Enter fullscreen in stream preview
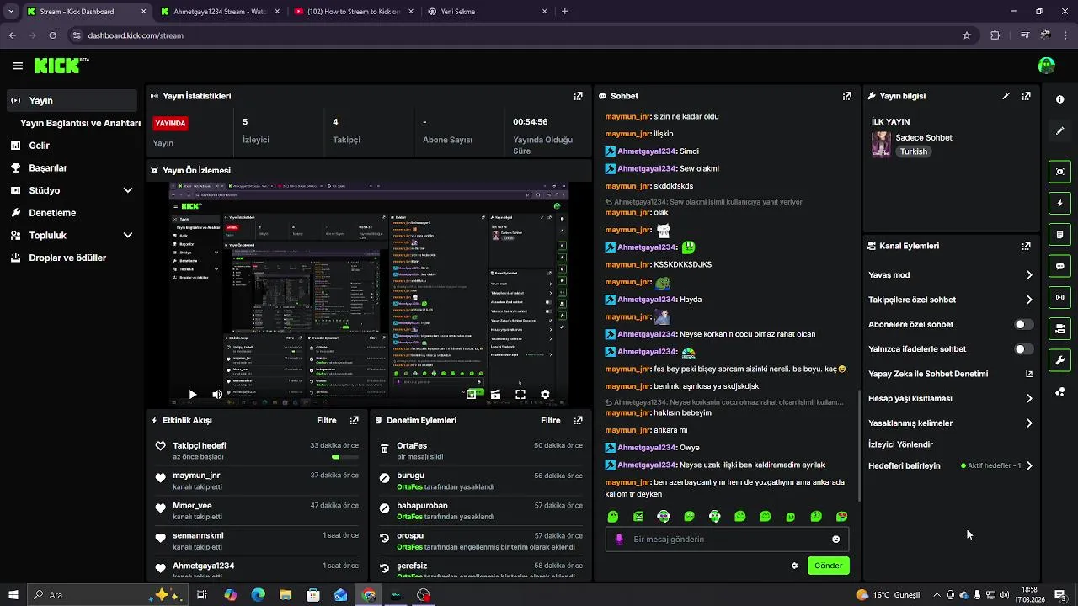 [x=520, y=394]
